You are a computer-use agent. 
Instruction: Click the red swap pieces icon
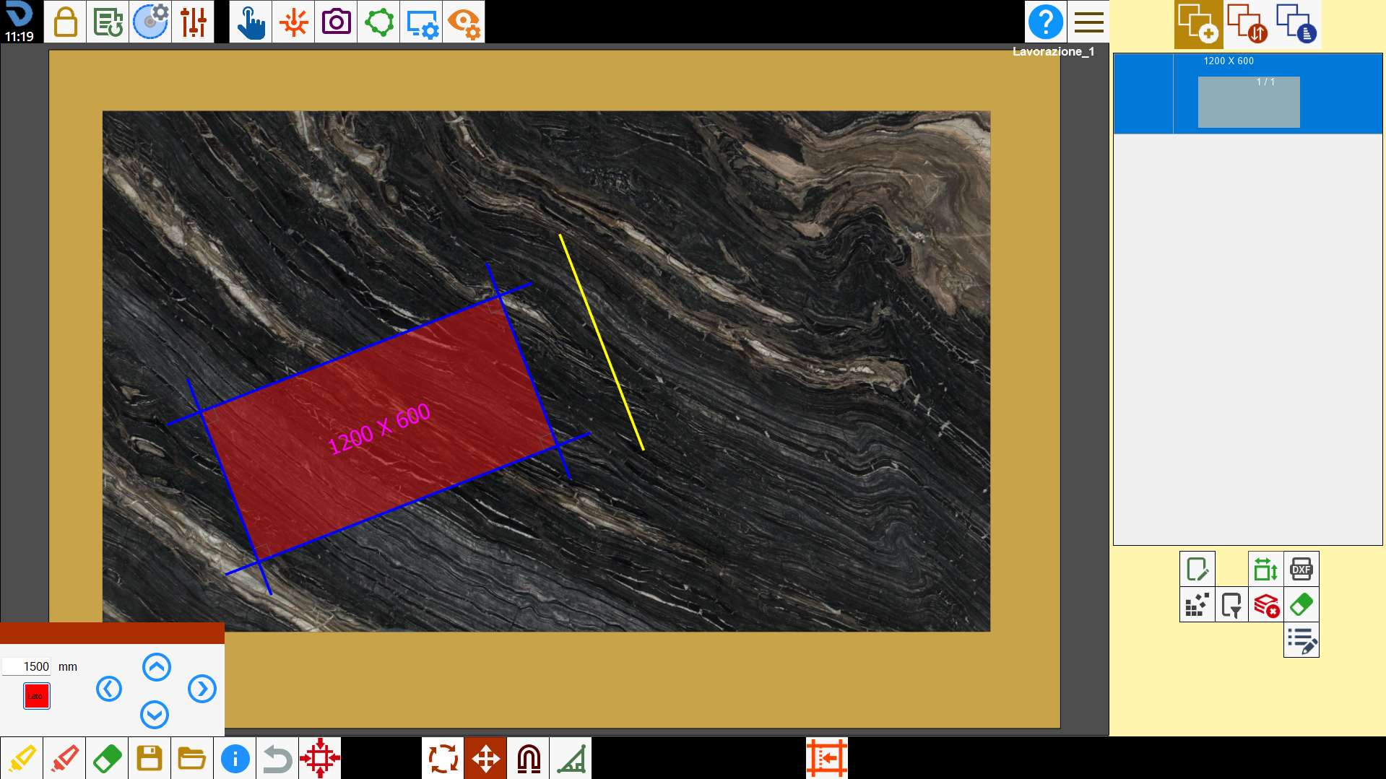pos(1247,25)
